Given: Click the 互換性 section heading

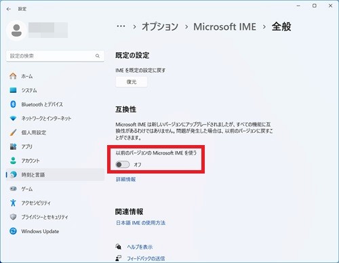Looking at the screenshot, I should point(125,109).
